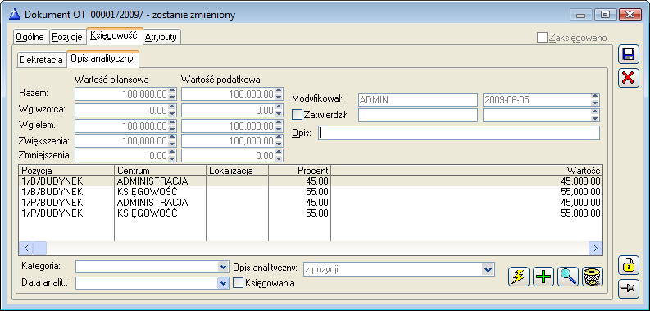Switch to the Ogólne tab
Screen dimensions: 650x311
pyautogui.click(x=30, y=37)
